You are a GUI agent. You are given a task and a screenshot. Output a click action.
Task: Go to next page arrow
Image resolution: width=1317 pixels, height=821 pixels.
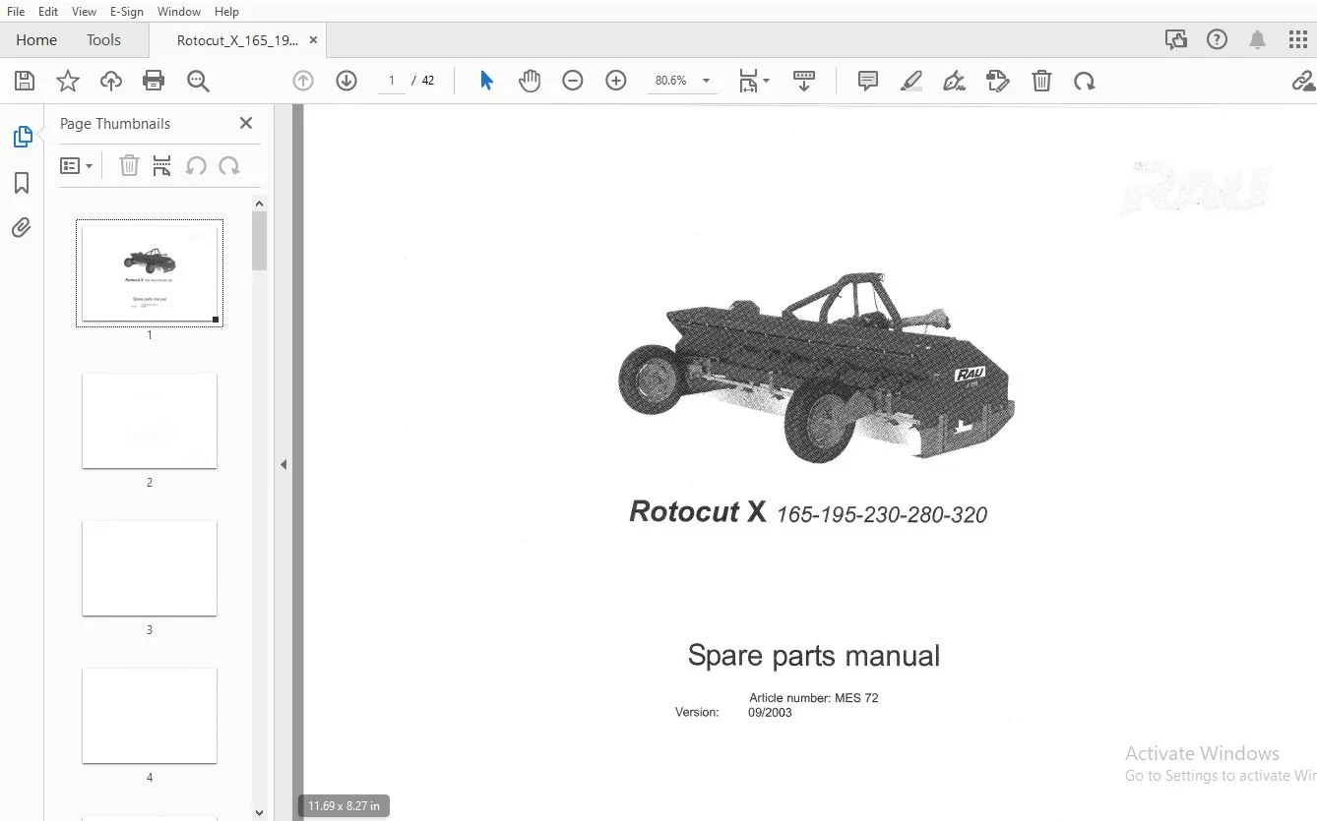tap(346, 81)
